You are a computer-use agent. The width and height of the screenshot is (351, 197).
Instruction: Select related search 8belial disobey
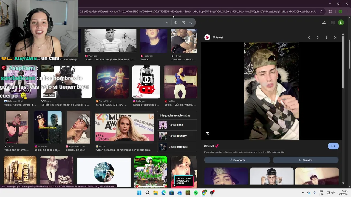(x=177, y=136)
